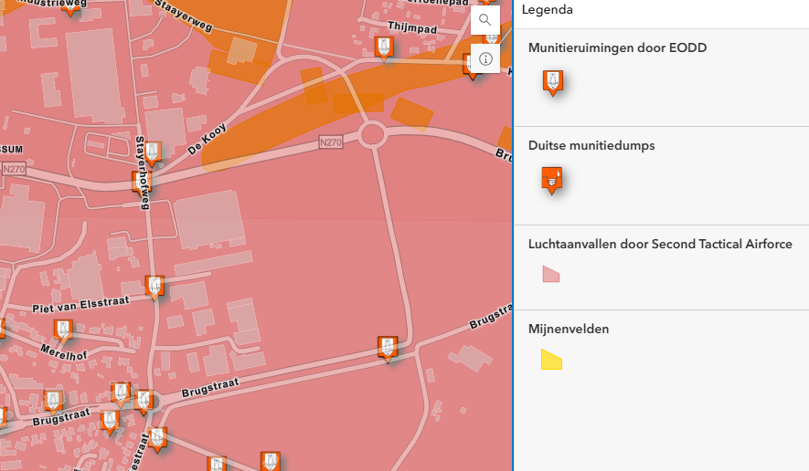Select the marker above Piet van Elsstraat
The image size is (809, 471).
154,288
